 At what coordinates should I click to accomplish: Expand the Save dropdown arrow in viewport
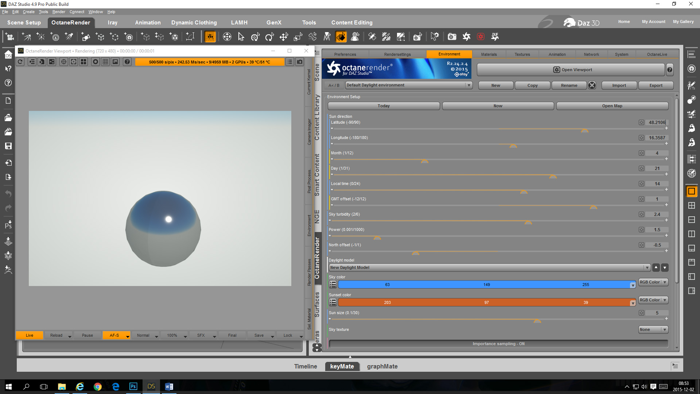tap(272, 336)
